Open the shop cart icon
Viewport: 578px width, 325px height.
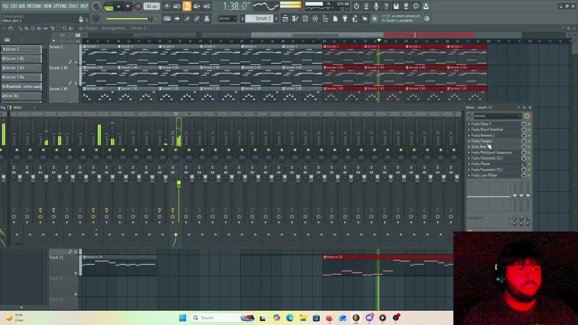374,19
